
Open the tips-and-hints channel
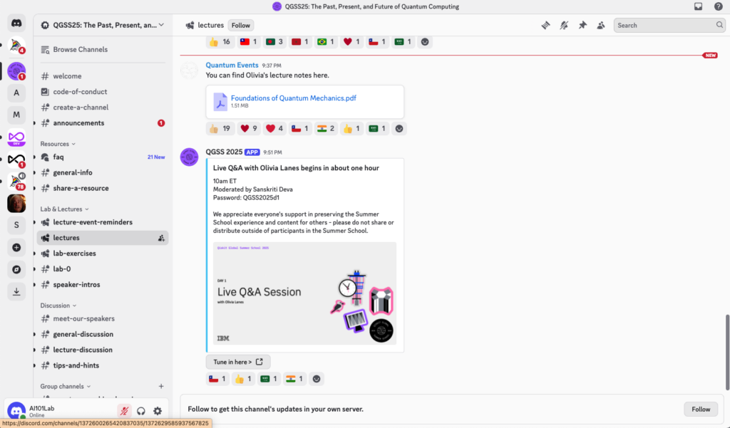coord(103,365)
